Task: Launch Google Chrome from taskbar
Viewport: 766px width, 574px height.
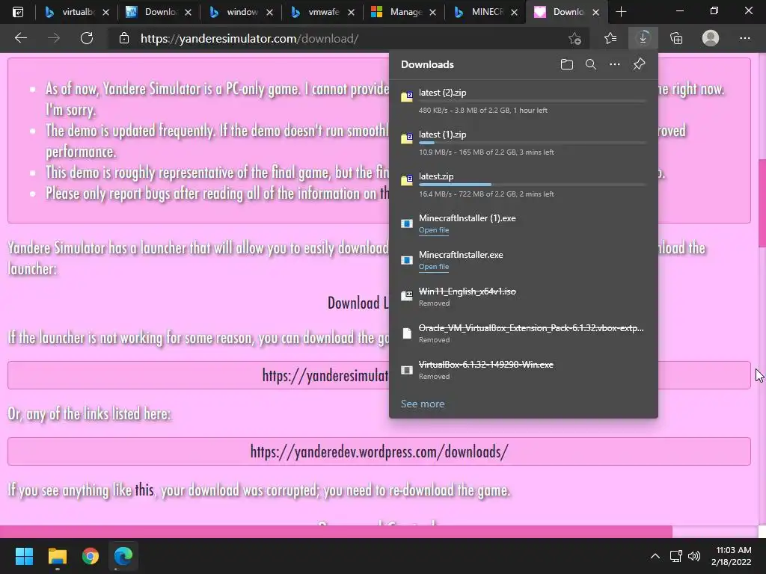Action: pyautogui.click(x=91, y=556)
